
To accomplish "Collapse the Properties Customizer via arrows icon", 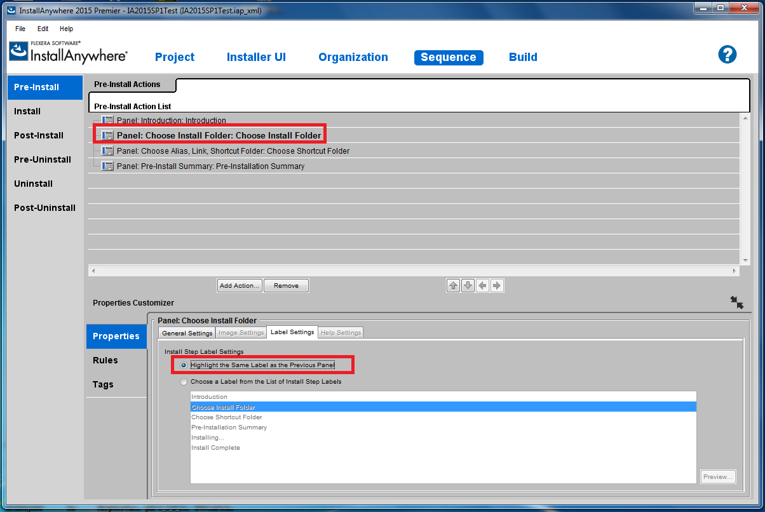I will point(737,302).
